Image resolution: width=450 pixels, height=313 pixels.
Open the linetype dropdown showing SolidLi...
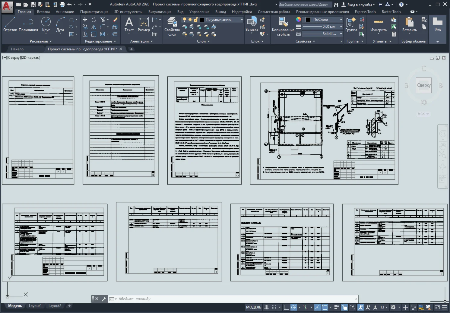[x=322, y=34]
